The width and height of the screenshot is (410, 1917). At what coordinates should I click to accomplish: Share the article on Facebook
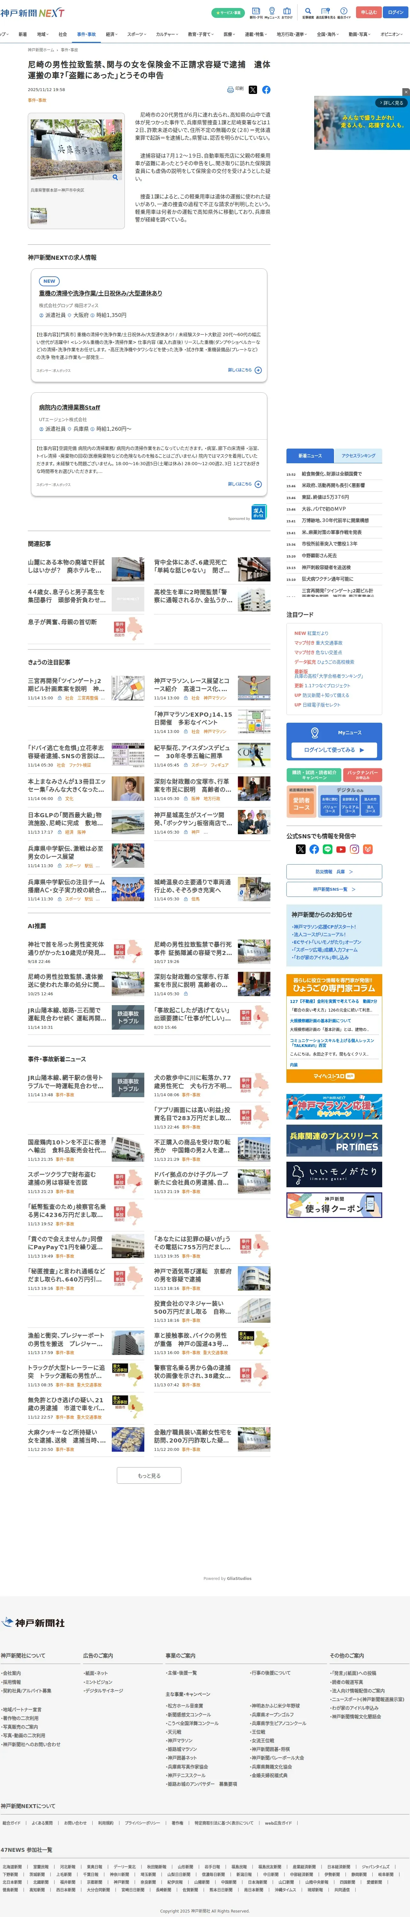coord(266,89)
